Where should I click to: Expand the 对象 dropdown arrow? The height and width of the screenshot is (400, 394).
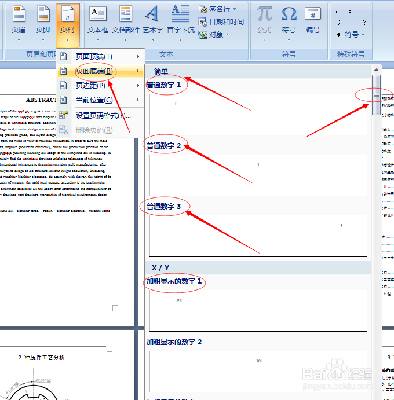(227, 34)
